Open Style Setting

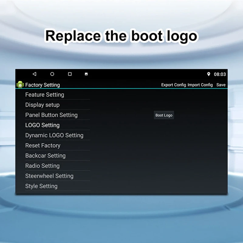pyautogui.click(x=57, y=186)
